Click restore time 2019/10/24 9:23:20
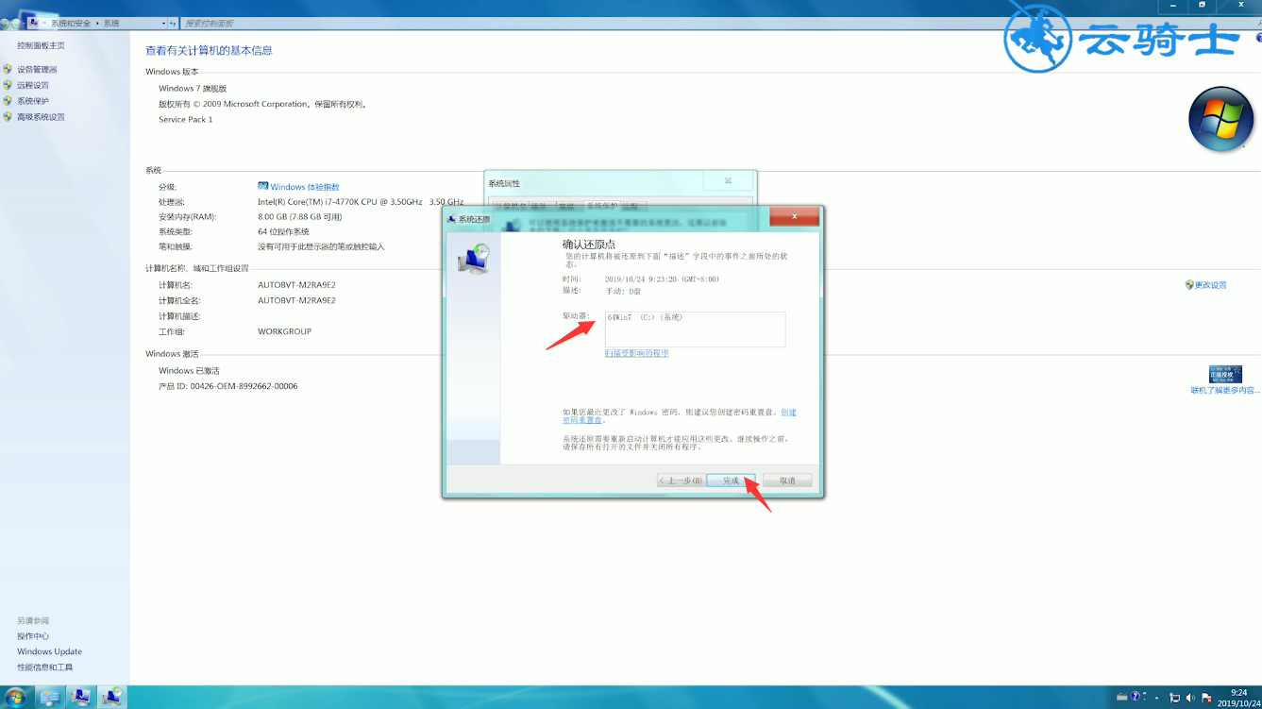This screenshot has width=1262, height=709. (662, 279)
